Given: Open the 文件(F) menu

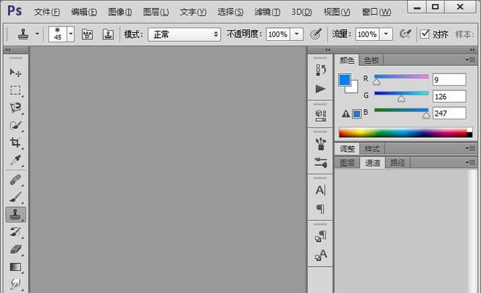Looking at the screenshot, I should coord(47,12).
